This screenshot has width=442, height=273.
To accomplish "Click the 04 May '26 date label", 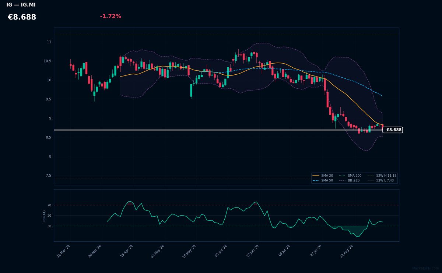I will tap(157, 251).
